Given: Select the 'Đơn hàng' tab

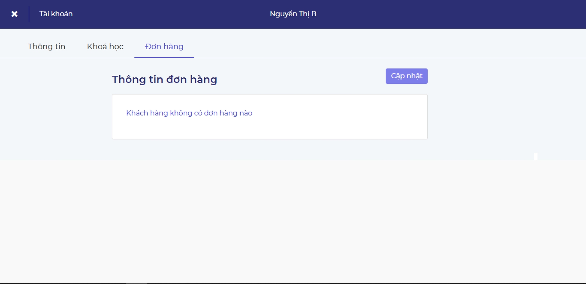Looking at the screenshot, I should [164, 46].
